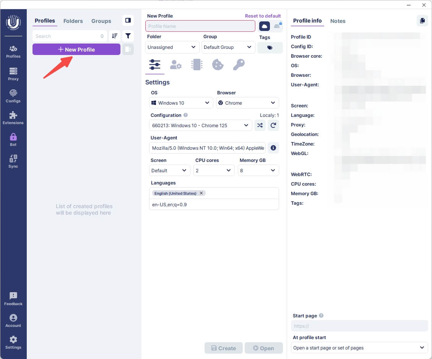Viewport: 432px width, 359px height.
Task: Expand the CPU cores dropdown
Action: (214, 170)
